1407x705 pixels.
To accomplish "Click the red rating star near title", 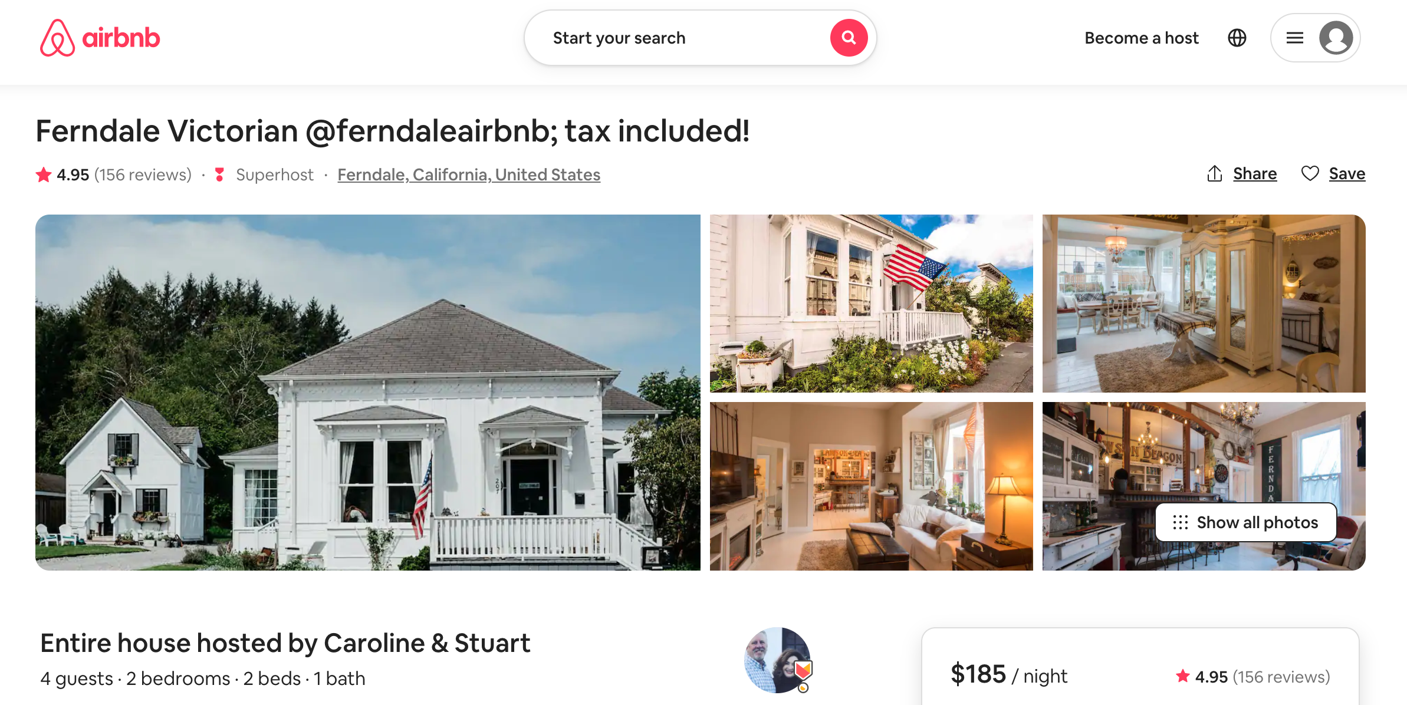I will (44, 174).
